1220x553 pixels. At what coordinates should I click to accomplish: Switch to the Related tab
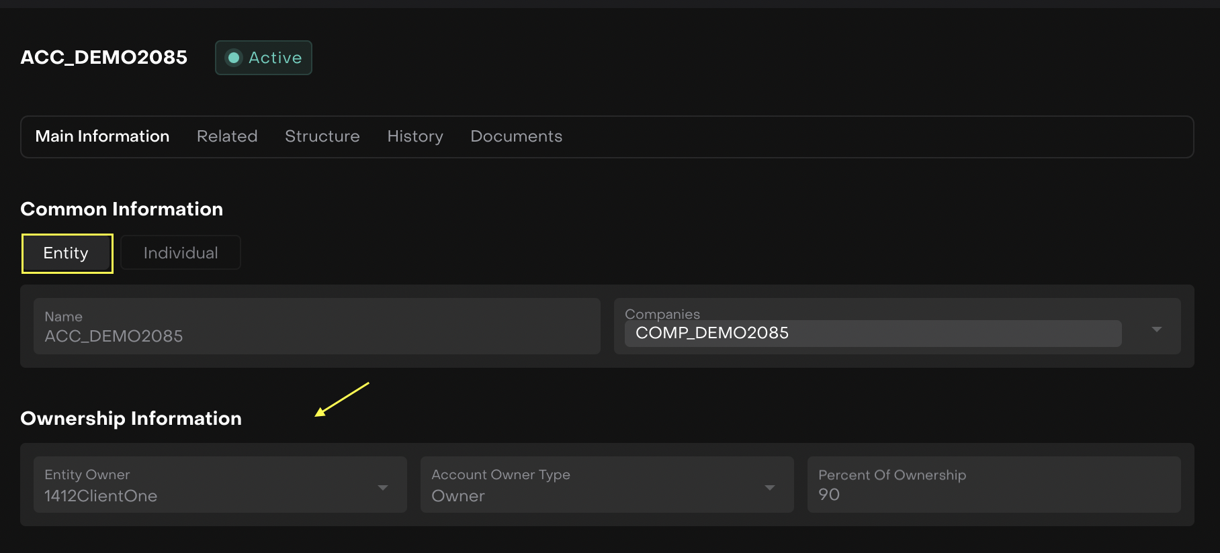[227, 136]
